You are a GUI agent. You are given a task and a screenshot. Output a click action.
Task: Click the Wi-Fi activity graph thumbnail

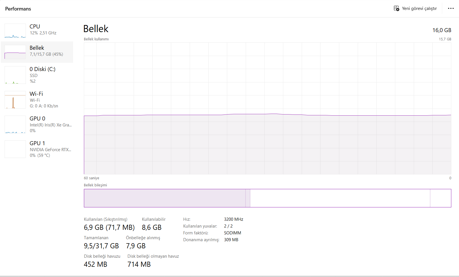[x=15, y=100]
